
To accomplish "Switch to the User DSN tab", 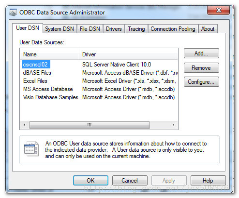I will [x=28, y=28].
